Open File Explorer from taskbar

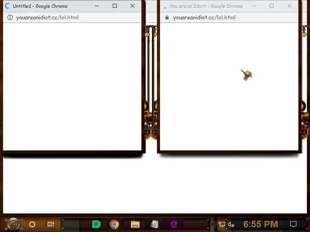[x=135, y=224]
